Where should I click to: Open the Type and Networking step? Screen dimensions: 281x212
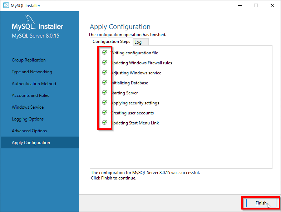tap(32, 72)
